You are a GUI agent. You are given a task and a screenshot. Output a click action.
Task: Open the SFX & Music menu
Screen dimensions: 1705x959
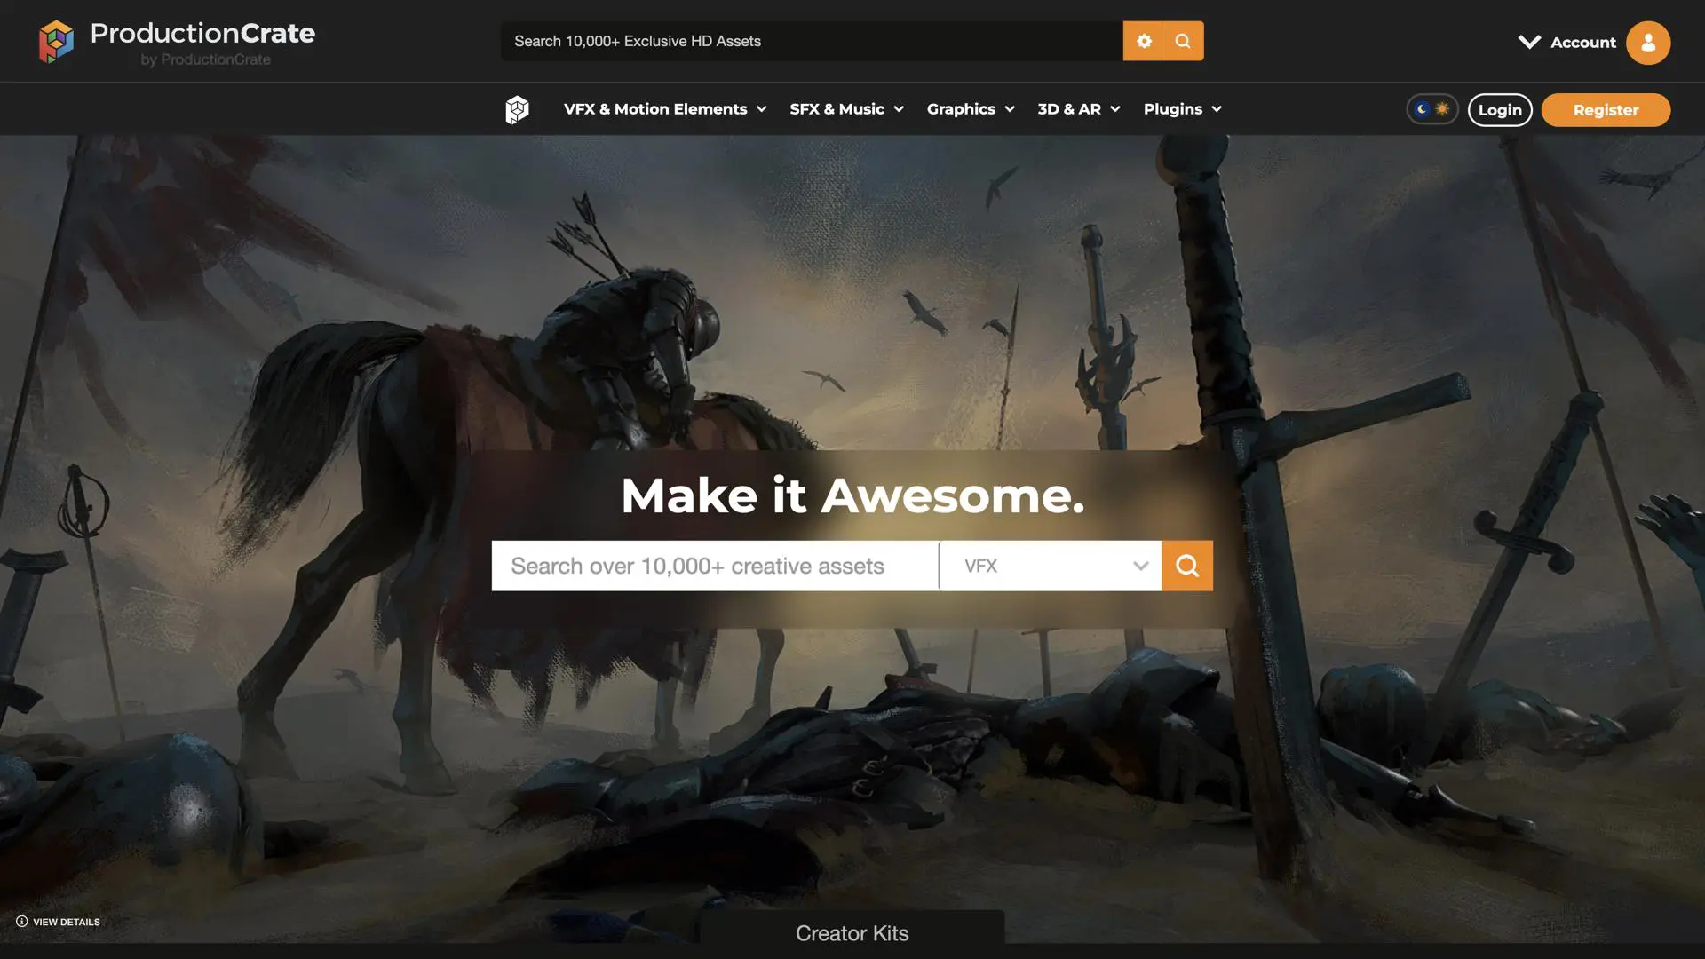(846, 109)
